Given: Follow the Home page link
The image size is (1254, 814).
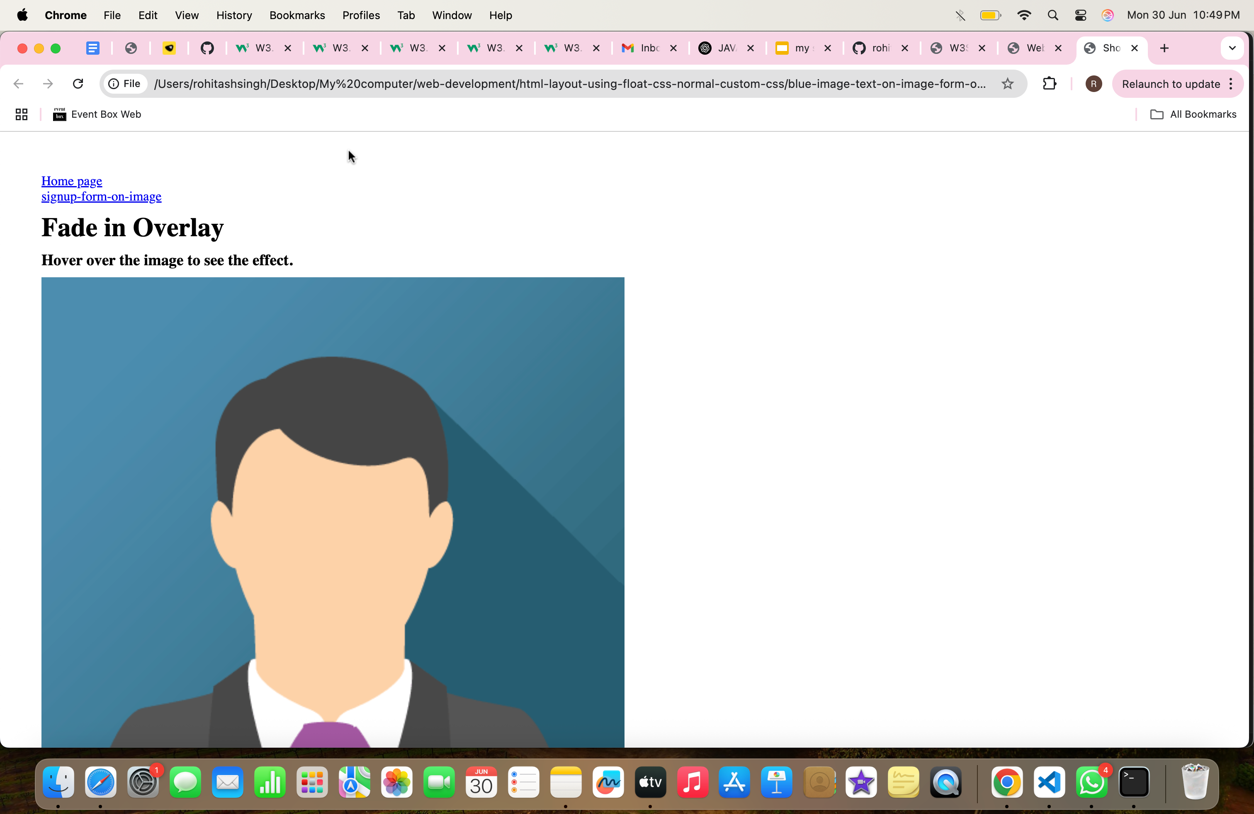Looking at the screenshot, I should click(72, 181).
